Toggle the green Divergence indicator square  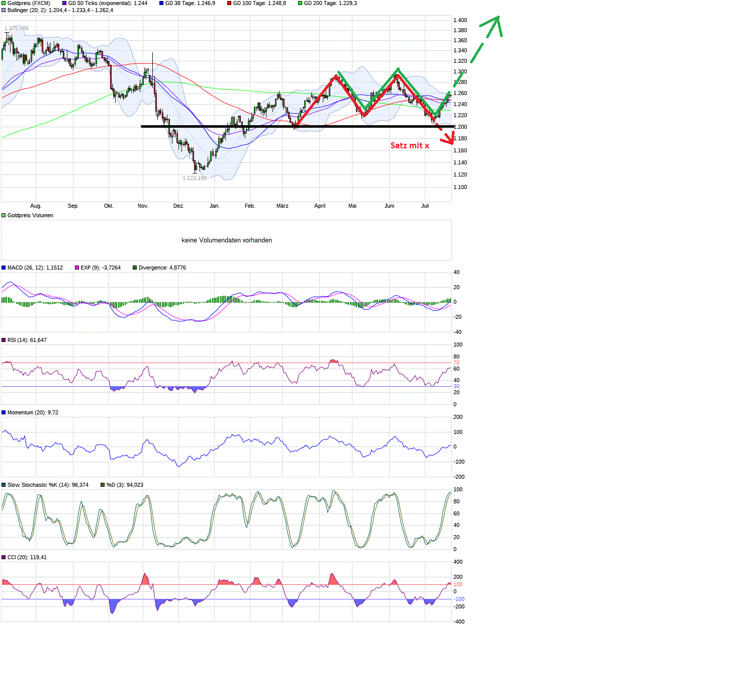[x=134, y=268]
